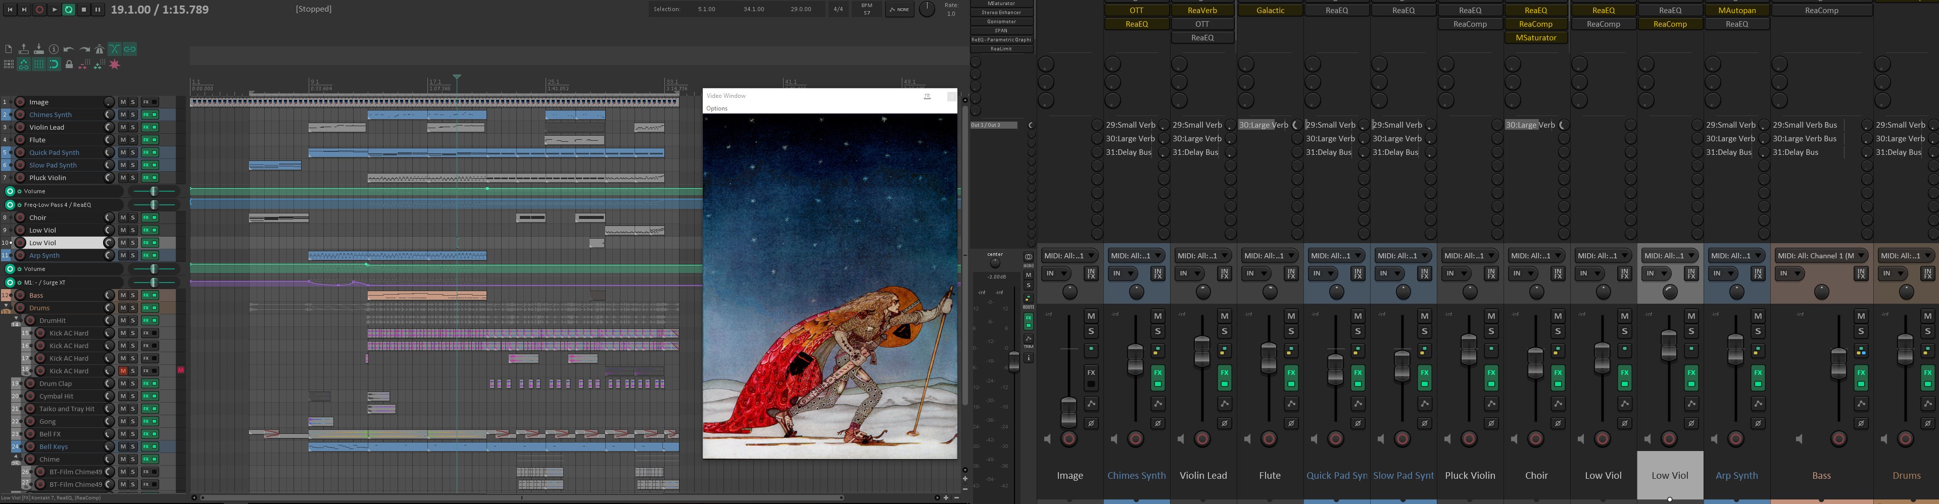Toggle snap magnet icon

pos(54,65)
